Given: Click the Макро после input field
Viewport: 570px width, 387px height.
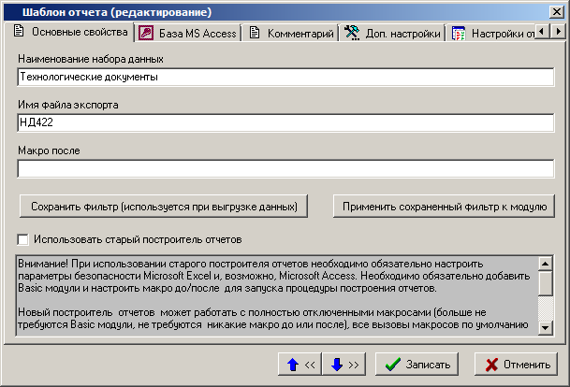Looking at the screenshot, I should click(x=285, y=169).
